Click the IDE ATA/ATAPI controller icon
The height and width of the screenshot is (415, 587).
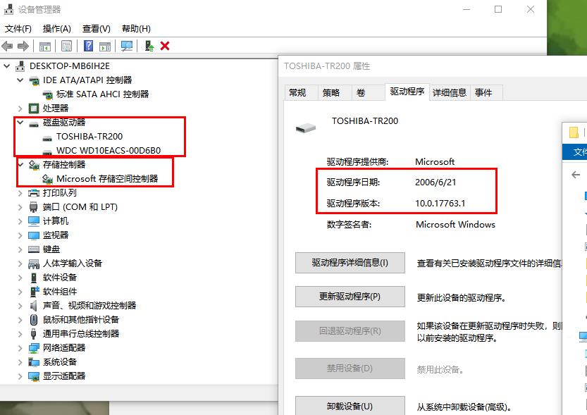(x=34, y=80)
